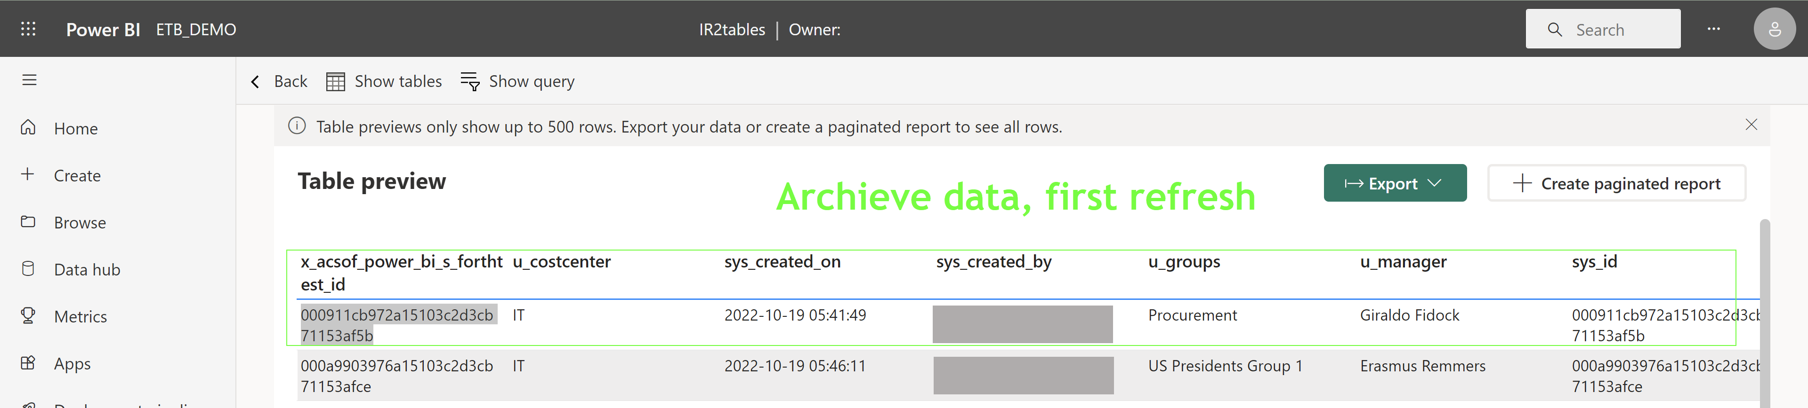Open the Apps icon in sidebar
The width and height of the screenshot is (1808, 408).
click(28, 363)
